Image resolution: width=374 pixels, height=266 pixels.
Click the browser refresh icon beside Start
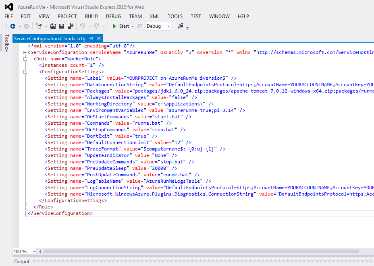139,26
